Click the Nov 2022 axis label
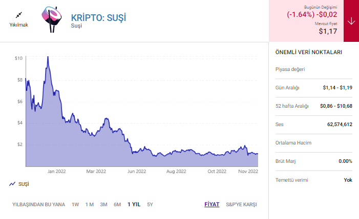The image size is (359, 219). (x=248, y=172)
